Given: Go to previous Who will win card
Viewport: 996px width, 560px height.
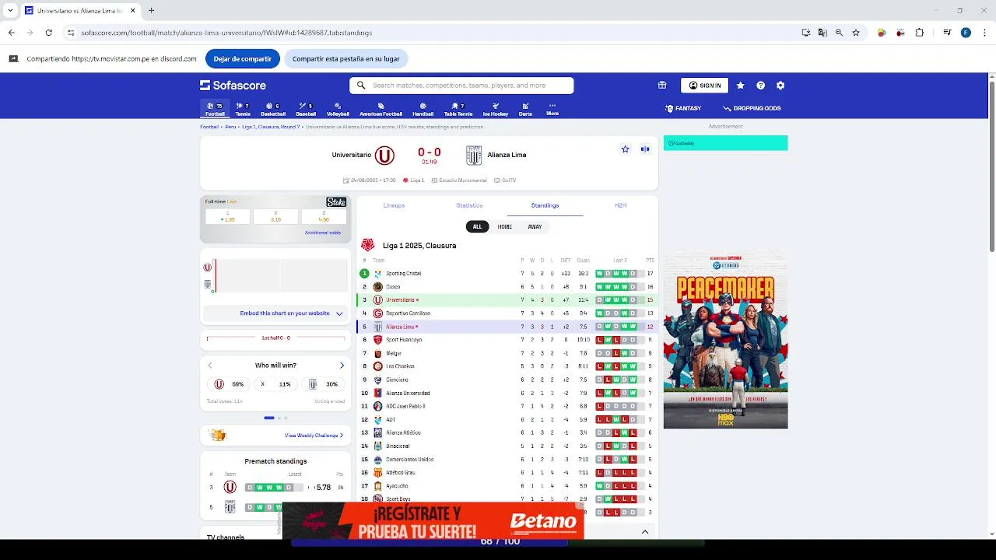Looking at the screenshot, I should (x=209, y=366).
